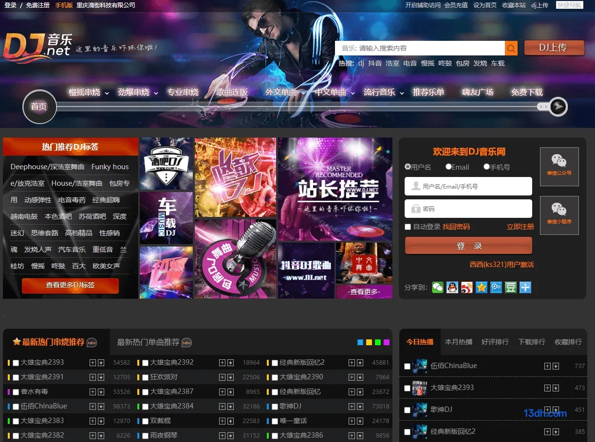Add 双截棍 with plus icon
This screenshot has height=442, width=595.
click(x=222, y=421)
